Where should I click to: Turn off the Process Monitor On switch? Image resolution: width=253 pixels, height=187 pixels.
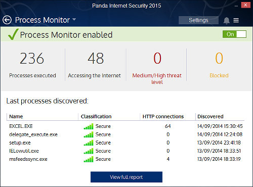pyautogui.click(x=234, y=34)
